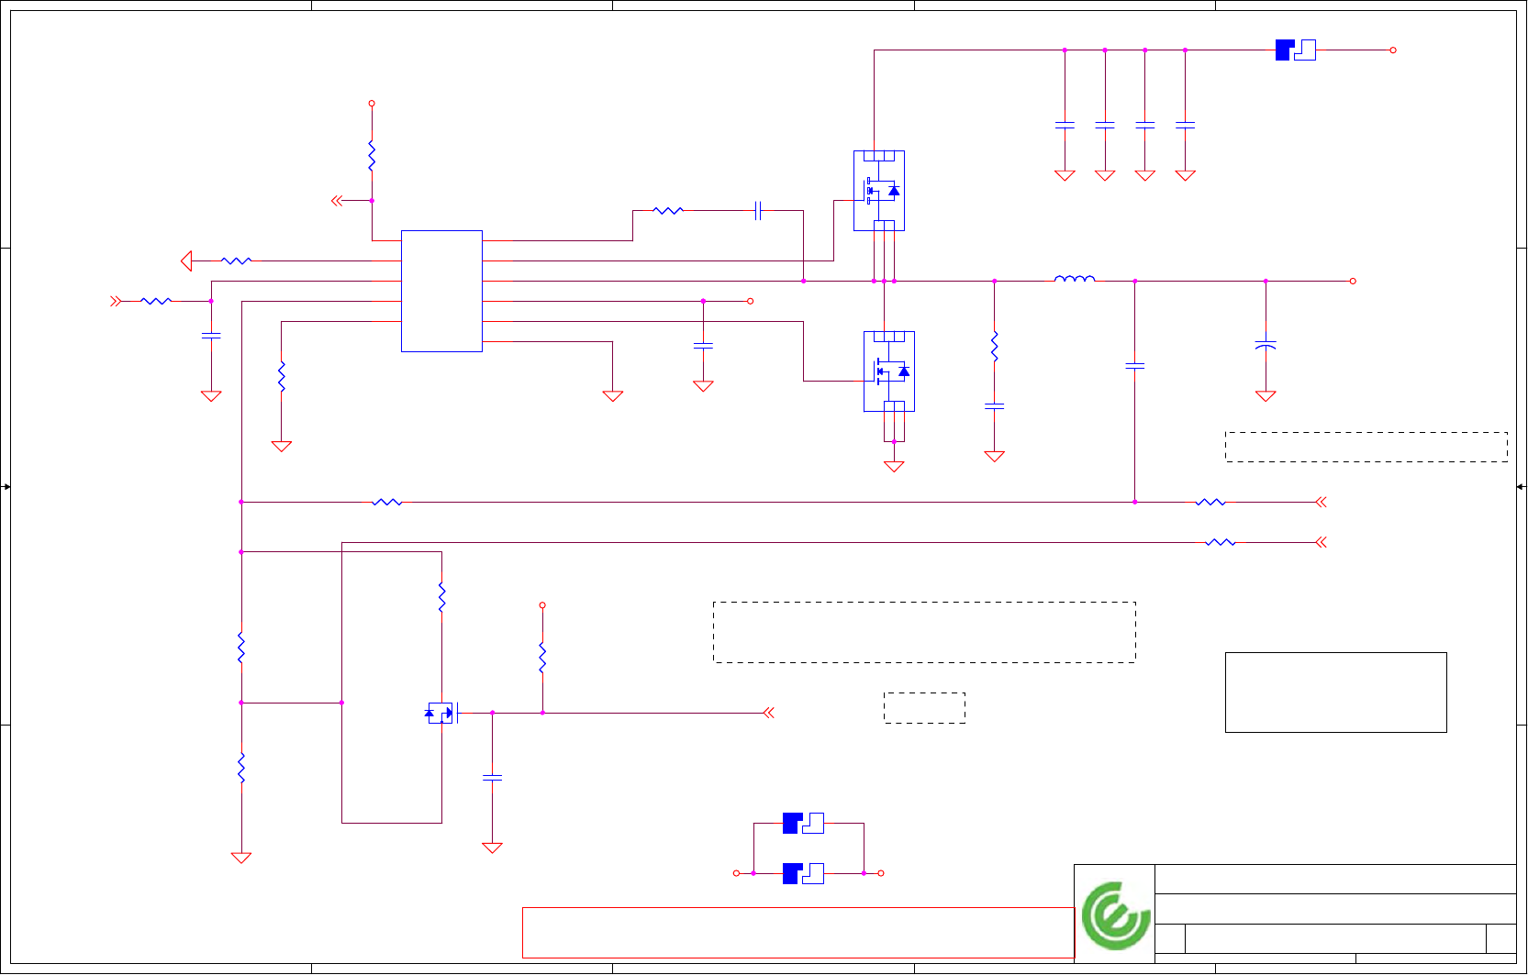Select the feedback resistor on the long horizontal line's left
The image size is (1528, 975).
[386, 502]
